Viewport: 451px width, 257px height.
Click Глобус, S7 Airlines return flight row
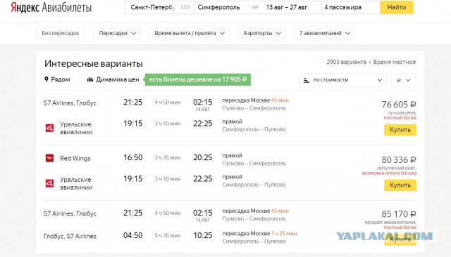pos(70,237)
